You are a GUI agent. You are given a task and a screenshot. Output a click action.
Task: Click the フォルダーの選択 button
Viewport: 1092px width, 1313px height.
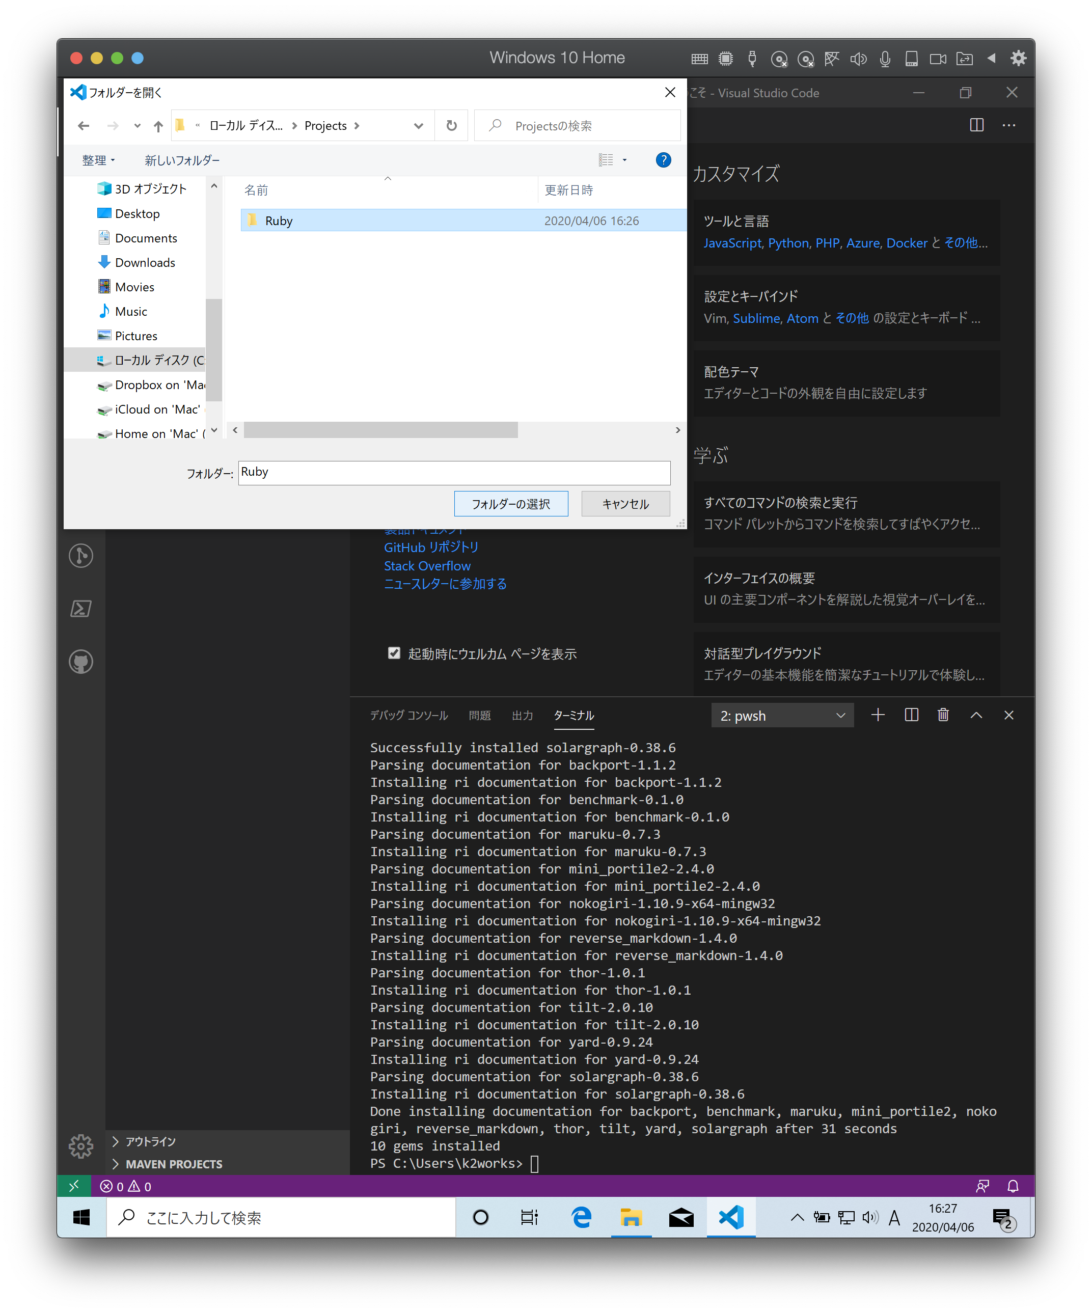click(510, 504)
